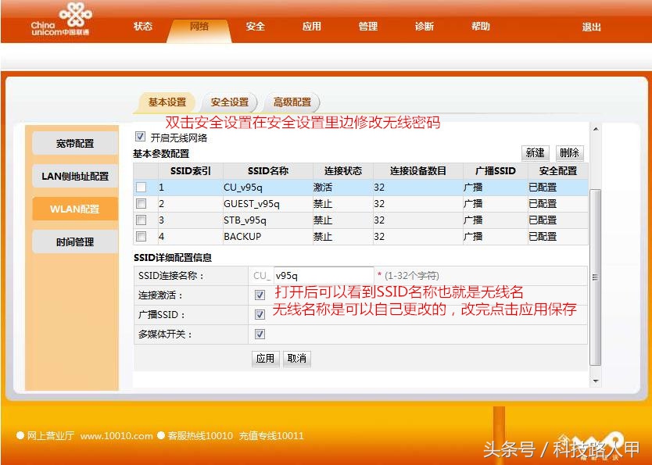The height and width of the screenshot is (465, 652).
Task: Click 应用 to apply wireless settings
Action: tap(265, 359)
